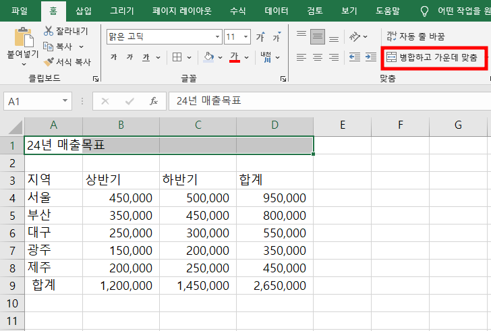Confirm formula entry checkmark button
Viewport: 491px width, 331px height.
129,101
